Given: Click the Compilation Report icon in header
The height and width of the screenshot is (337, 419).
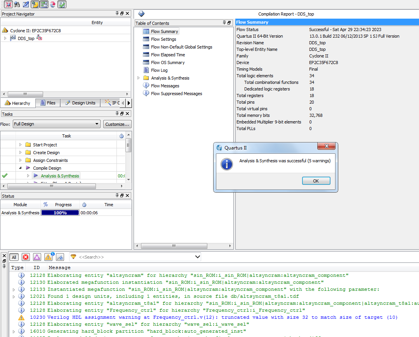Looking at the screenshot, I should [141, 14].
